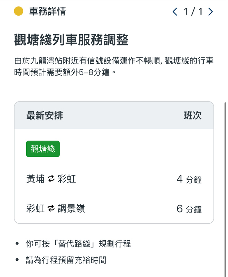Click the 調景嶺 station name

click(71, 209)
